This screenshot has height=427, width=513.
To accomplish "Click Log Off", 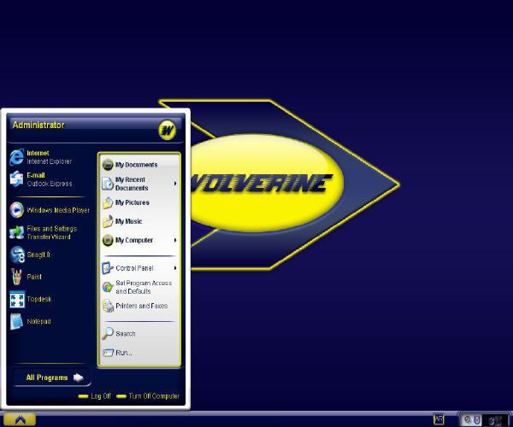I will (95, 396).
